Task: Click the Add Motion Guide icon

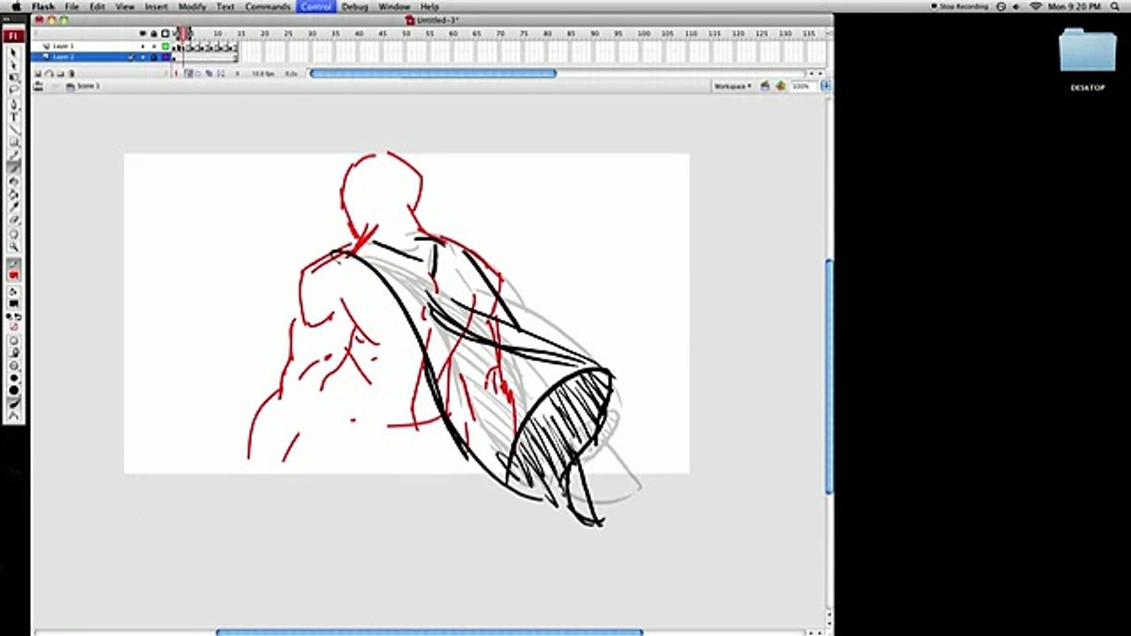Action: click(49, 73)
